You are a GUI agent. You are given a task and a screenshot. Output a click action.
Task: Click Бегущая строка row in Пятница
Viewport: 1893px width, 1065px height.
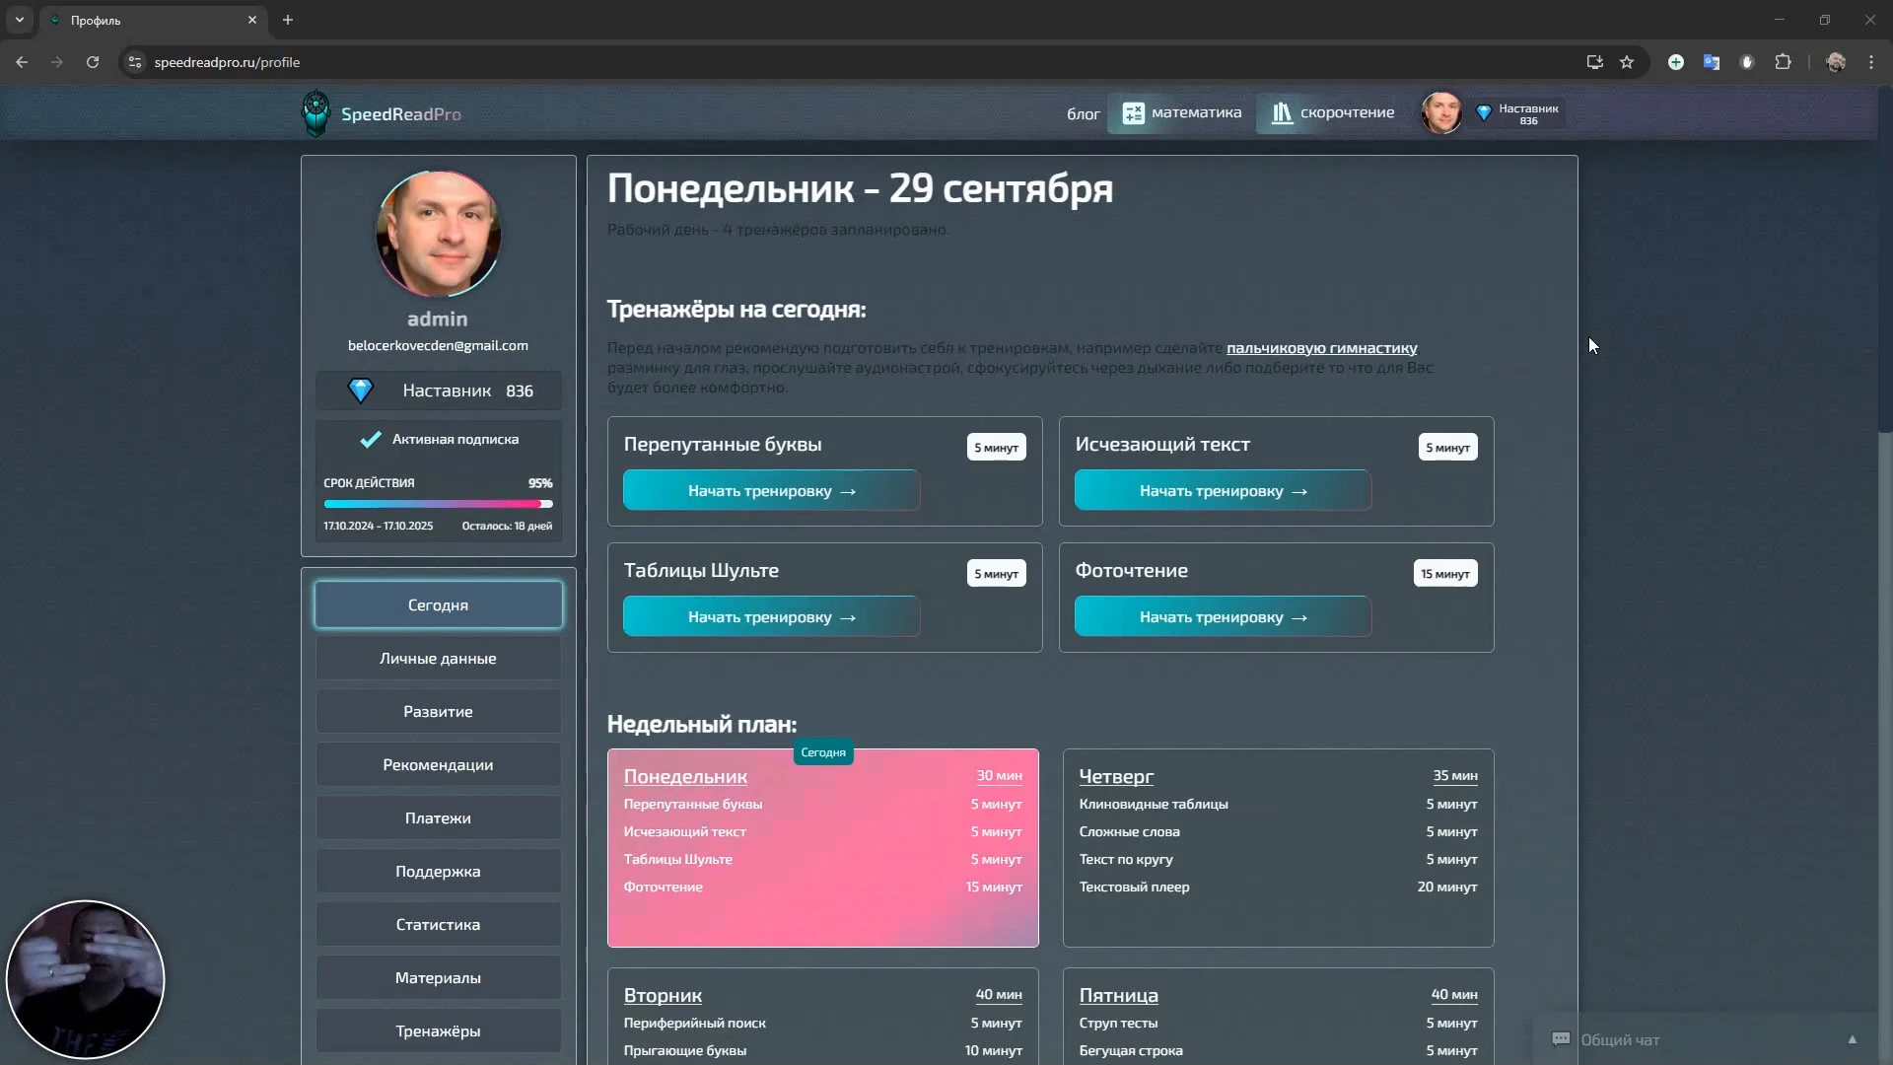point(1278,1050)
